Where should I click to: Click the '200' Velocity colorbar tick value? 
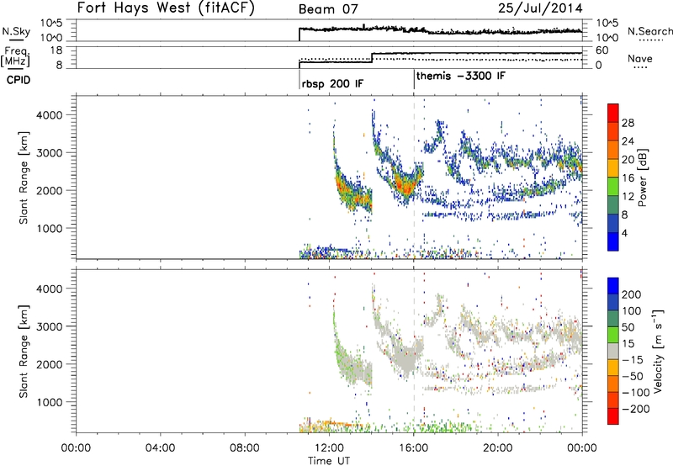coord(632,294)
